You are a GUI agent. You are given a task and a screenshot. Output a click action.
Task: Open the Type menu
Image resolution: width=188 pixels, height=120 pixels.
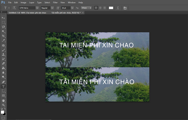click(39, 3)
